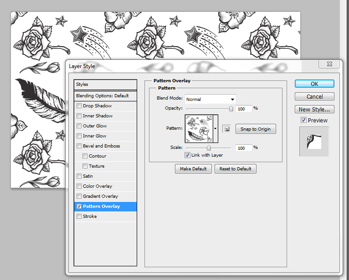Toggle the Satin effect checkbox
Viewport: 349px width, 280px height.
(x=79, y=176)
